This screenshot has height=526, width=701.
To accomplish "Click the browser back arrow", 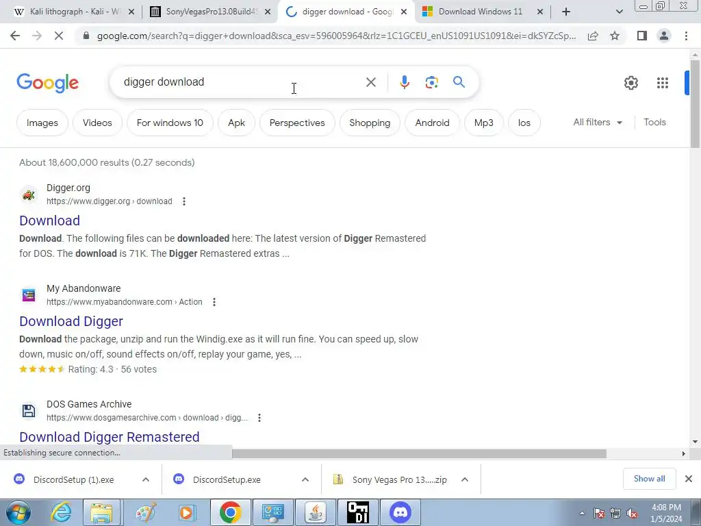I will tap(15, 36).
